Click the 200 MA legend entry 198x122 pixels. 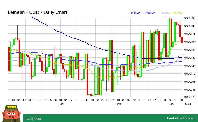[134, 13]
